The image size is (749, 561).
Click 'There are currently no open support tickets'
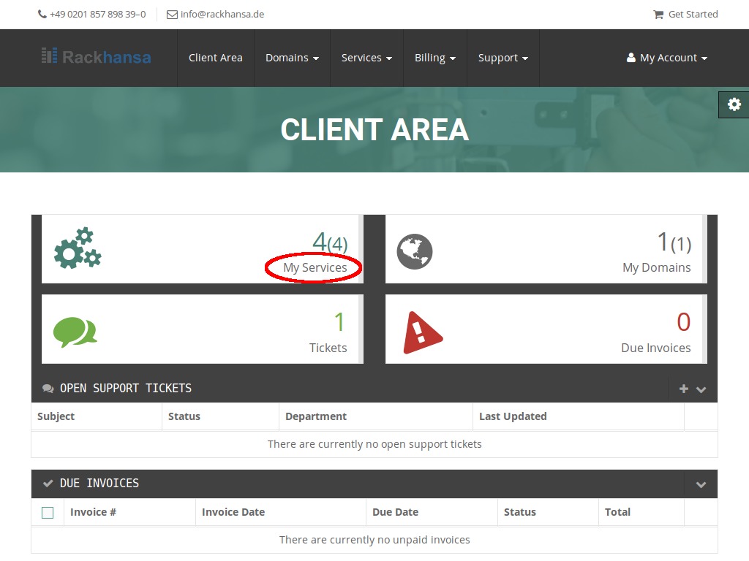pos(374,444)
